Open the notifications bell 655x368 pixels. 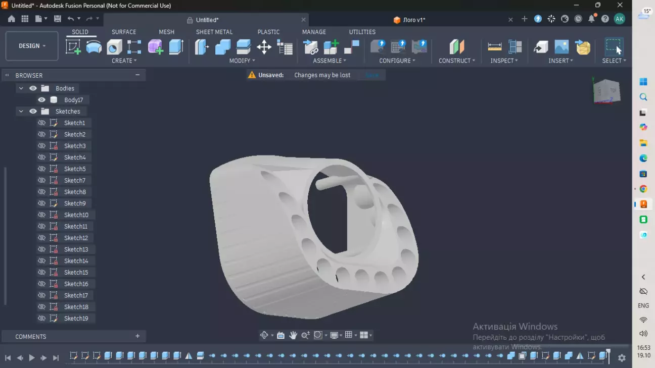pyautogui.click(x=591, y=19)
